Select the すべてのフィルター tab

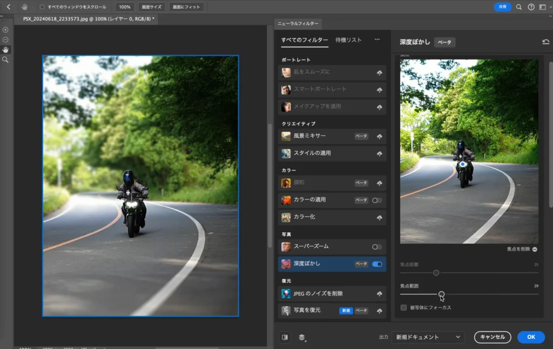[x=304, y=40]
